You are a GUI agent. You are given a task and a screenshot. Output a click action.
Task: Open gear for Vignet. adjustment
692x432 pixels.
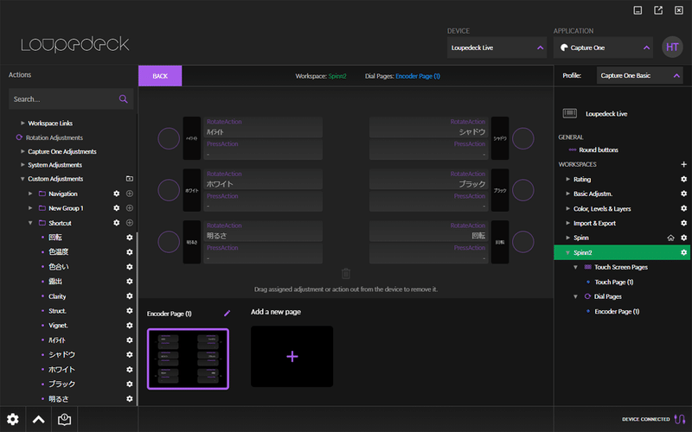(129, 326)
